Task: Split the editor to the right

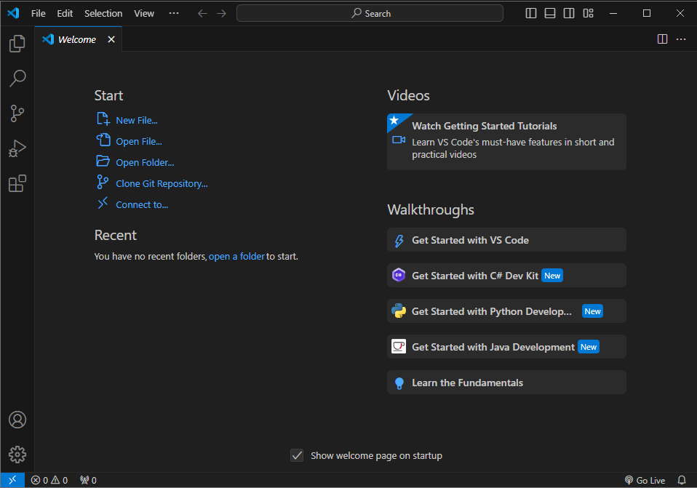Action: tap(662, 39)
